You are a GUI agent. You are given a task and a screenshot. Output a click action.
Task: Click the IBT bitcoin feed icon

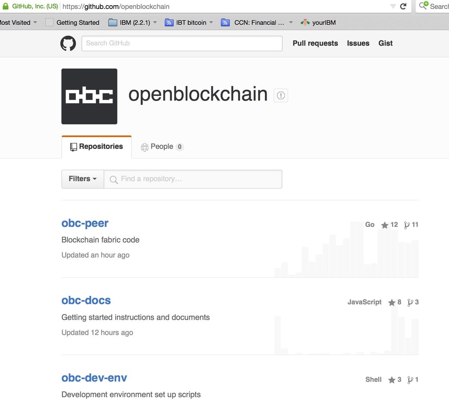[169, 22]
